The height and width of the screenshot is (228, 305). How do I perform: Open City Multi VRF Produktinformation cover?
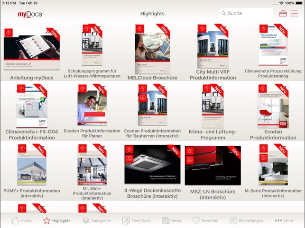pyautogui.click(x=213, y=46)
